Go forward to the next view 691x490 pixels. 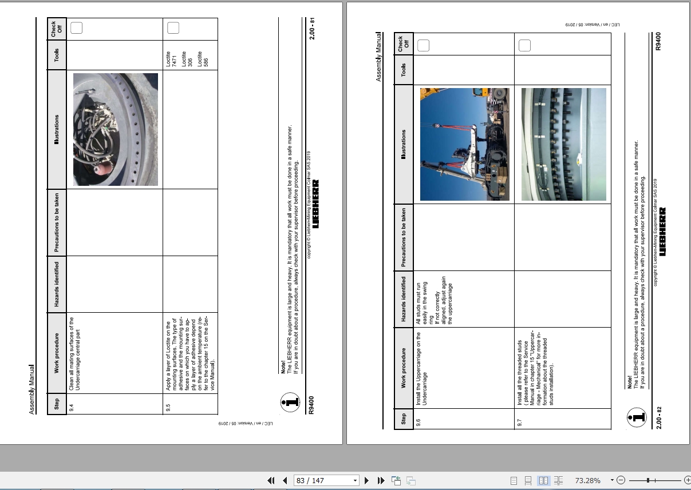409,480
